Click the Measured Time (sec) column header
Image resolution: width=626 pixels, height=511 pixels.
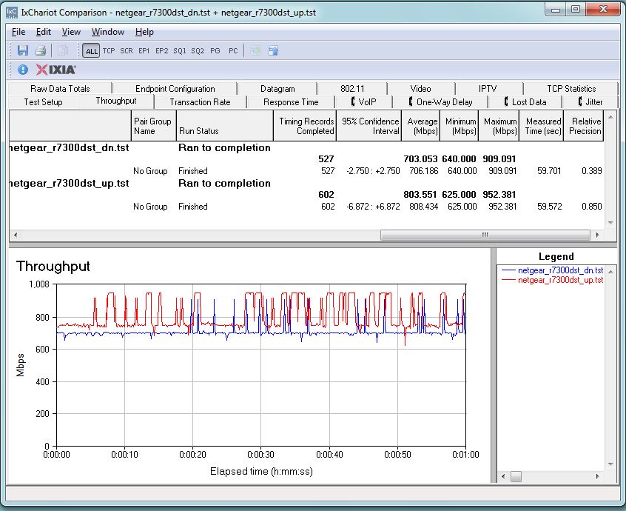[542, 126]
